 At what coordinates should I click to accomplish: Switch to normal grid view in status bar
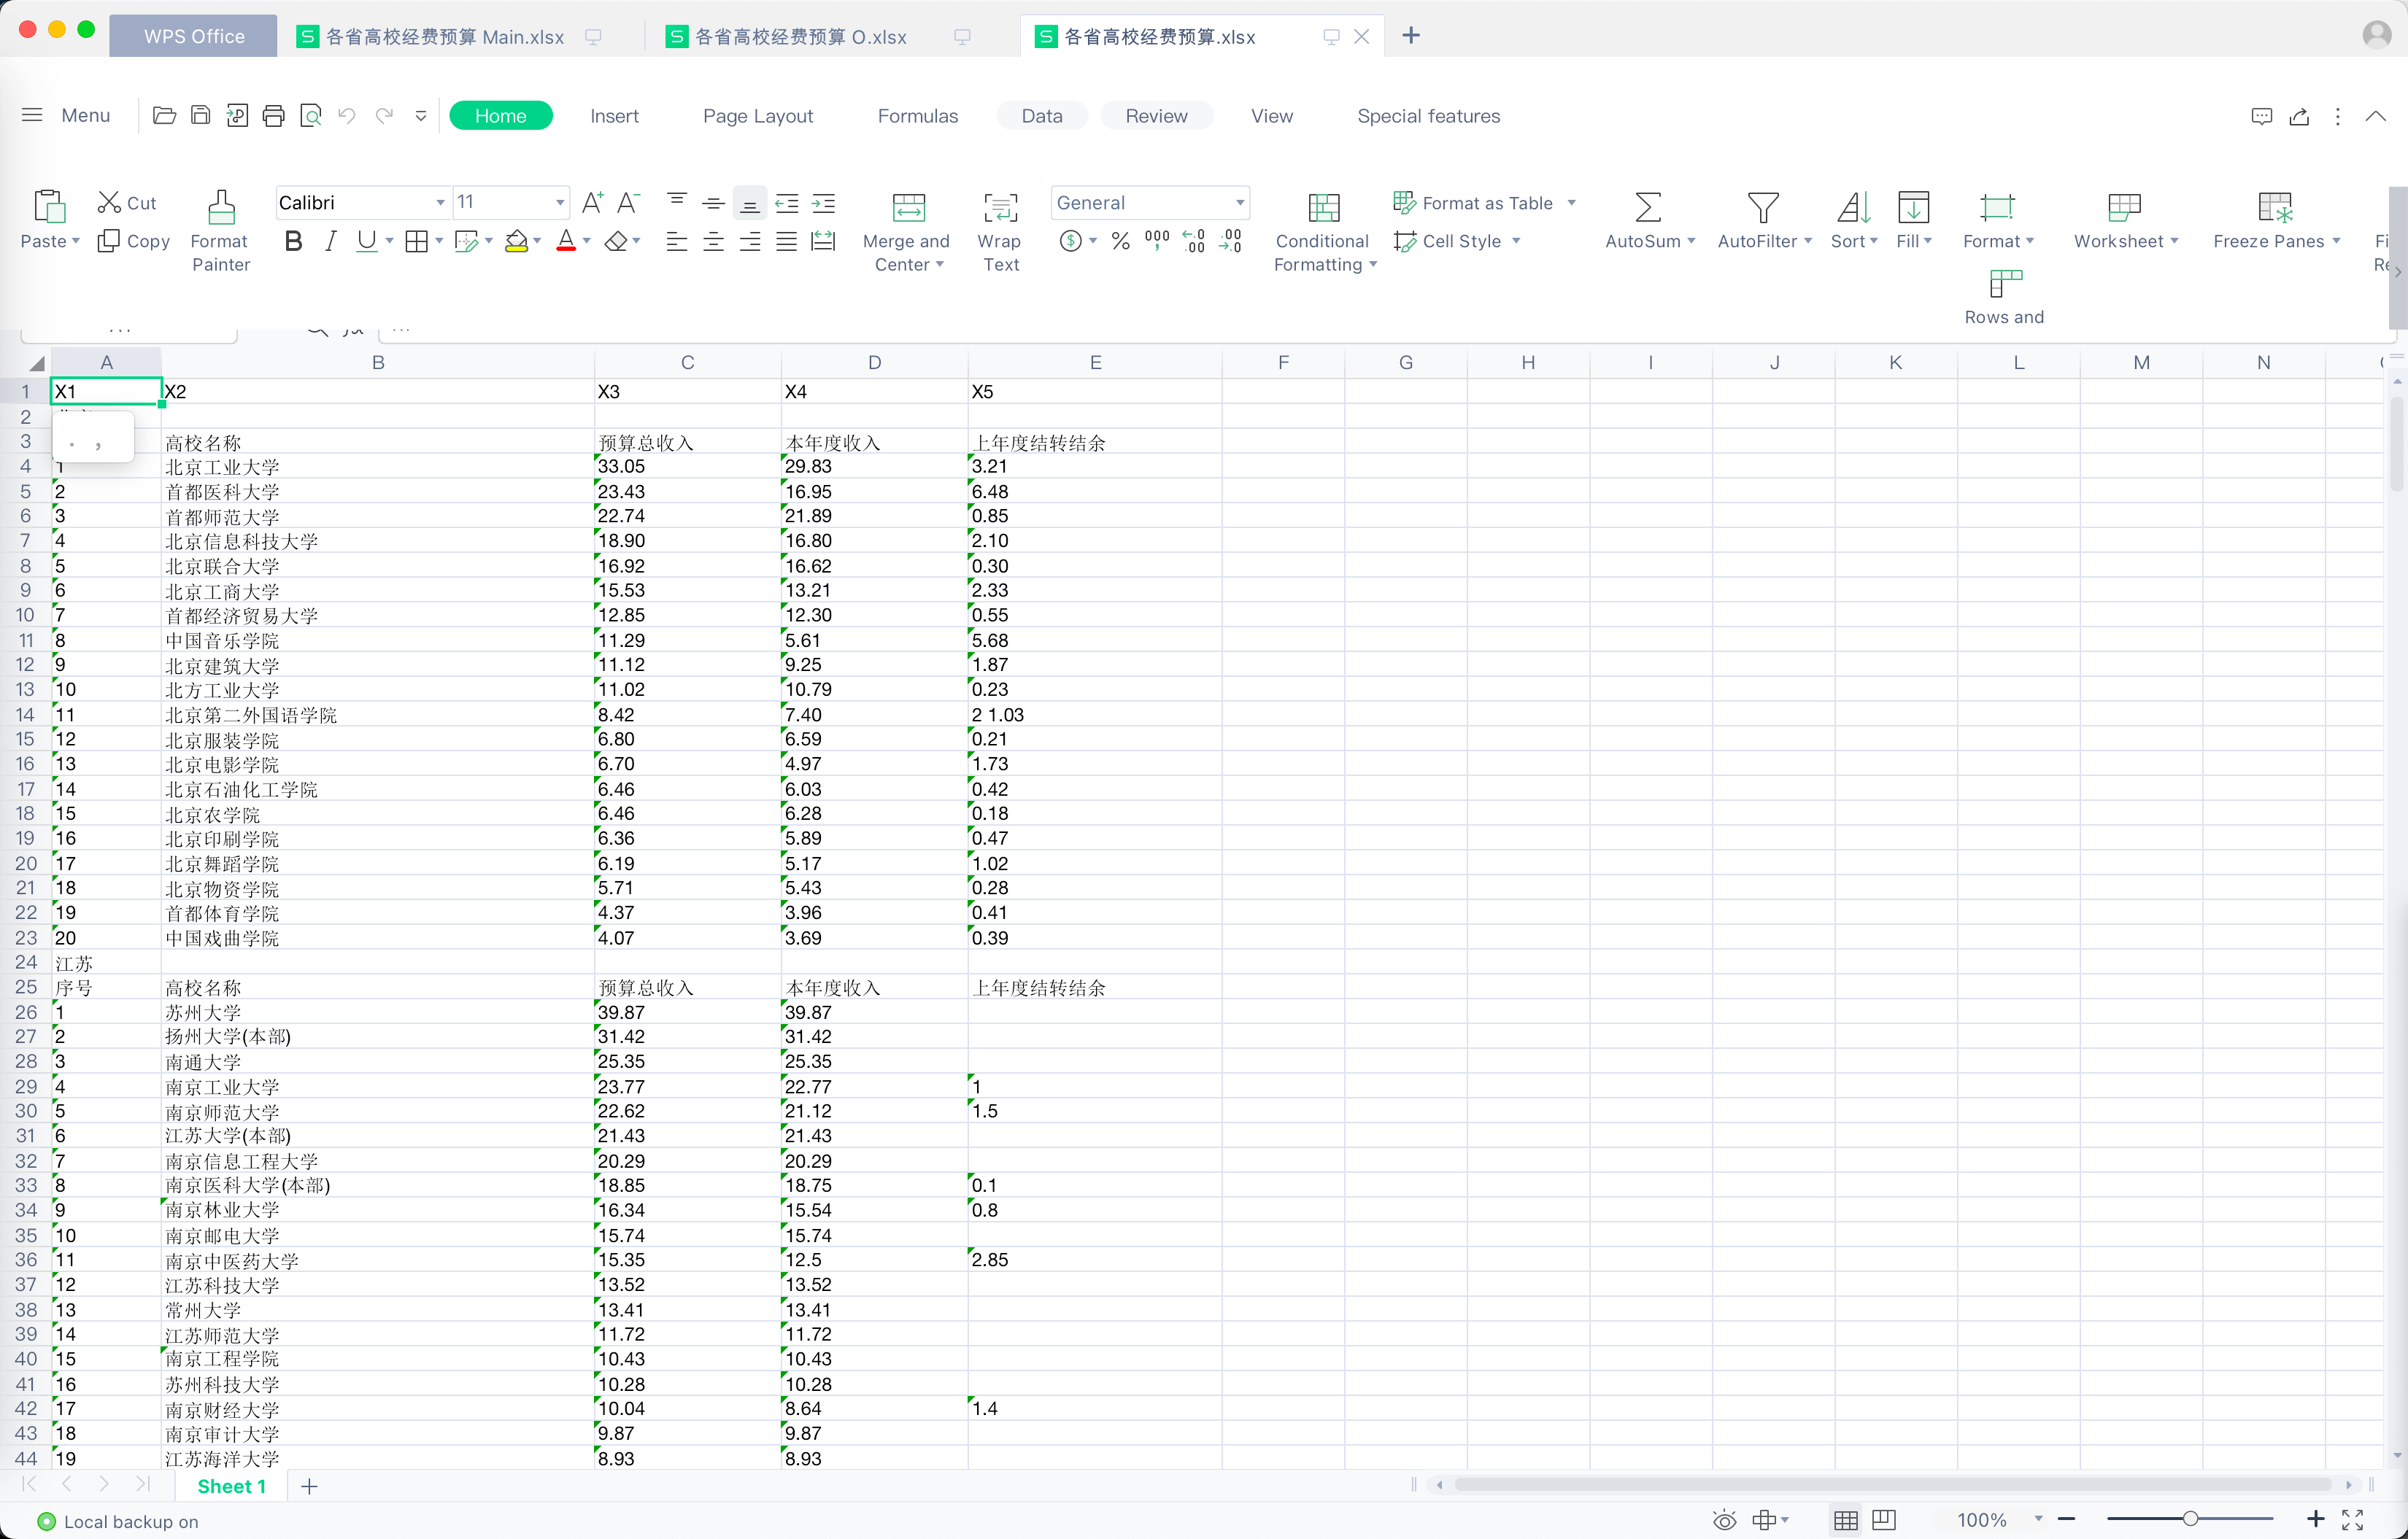pyautogui.click(x=1846, y=1519)
